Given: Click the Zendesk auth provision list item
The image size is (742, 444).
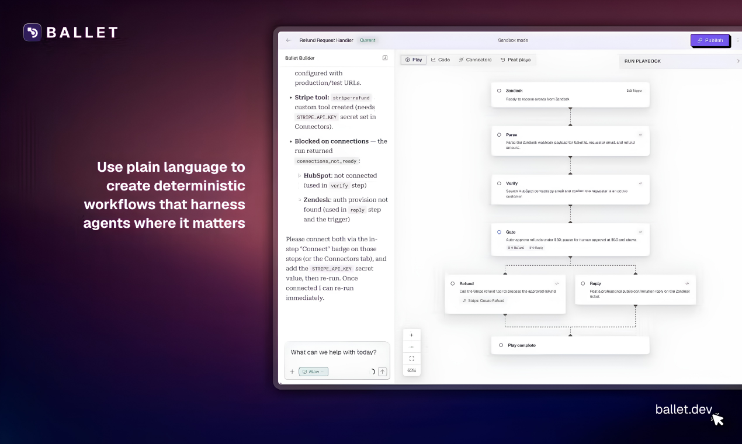Looking at the screenshot, I should [345, 209].
